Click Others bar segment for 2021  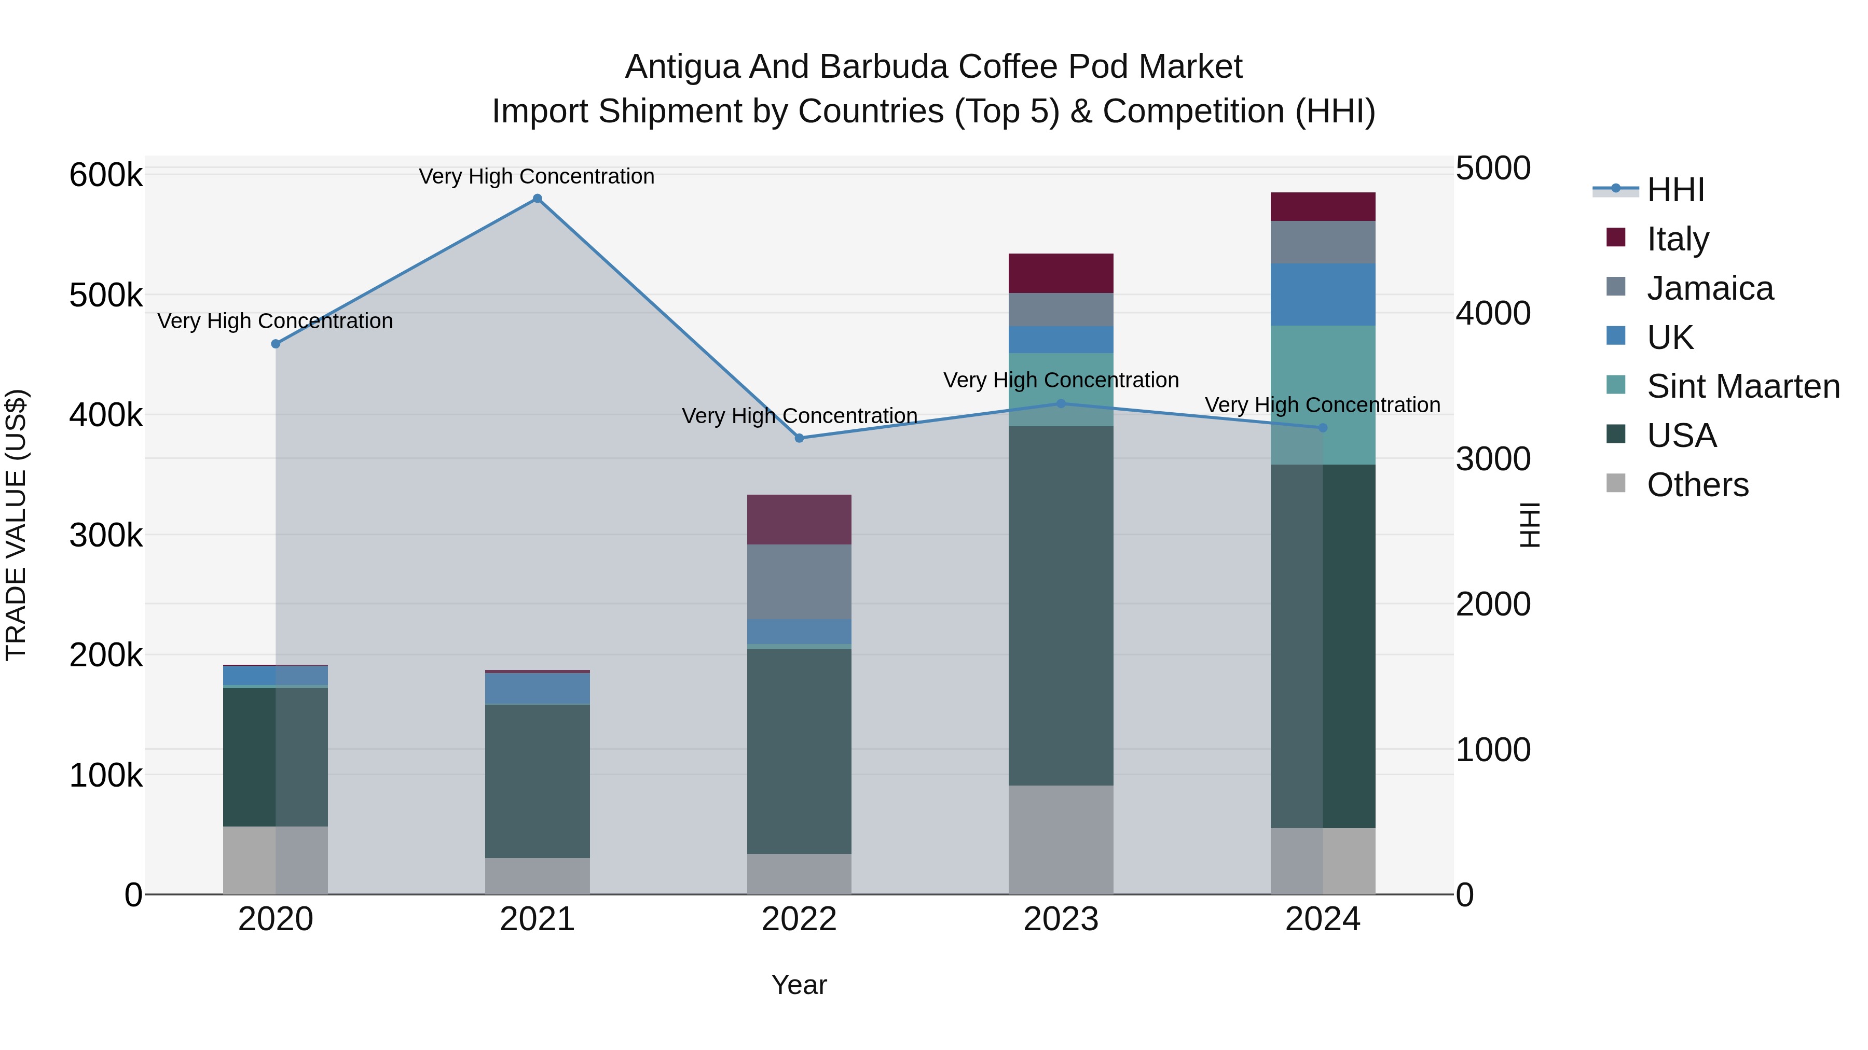click(x=538, y=876)
